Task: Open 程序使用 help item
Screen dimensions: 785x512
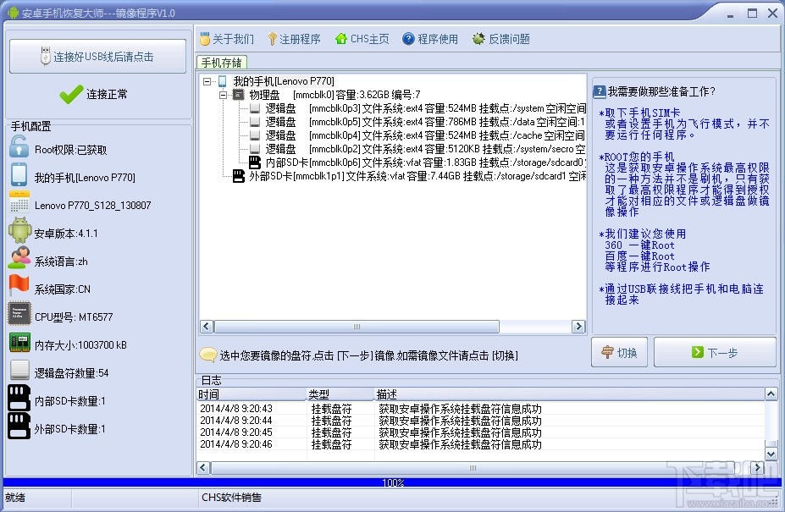Action: click(x=430, y=39)
